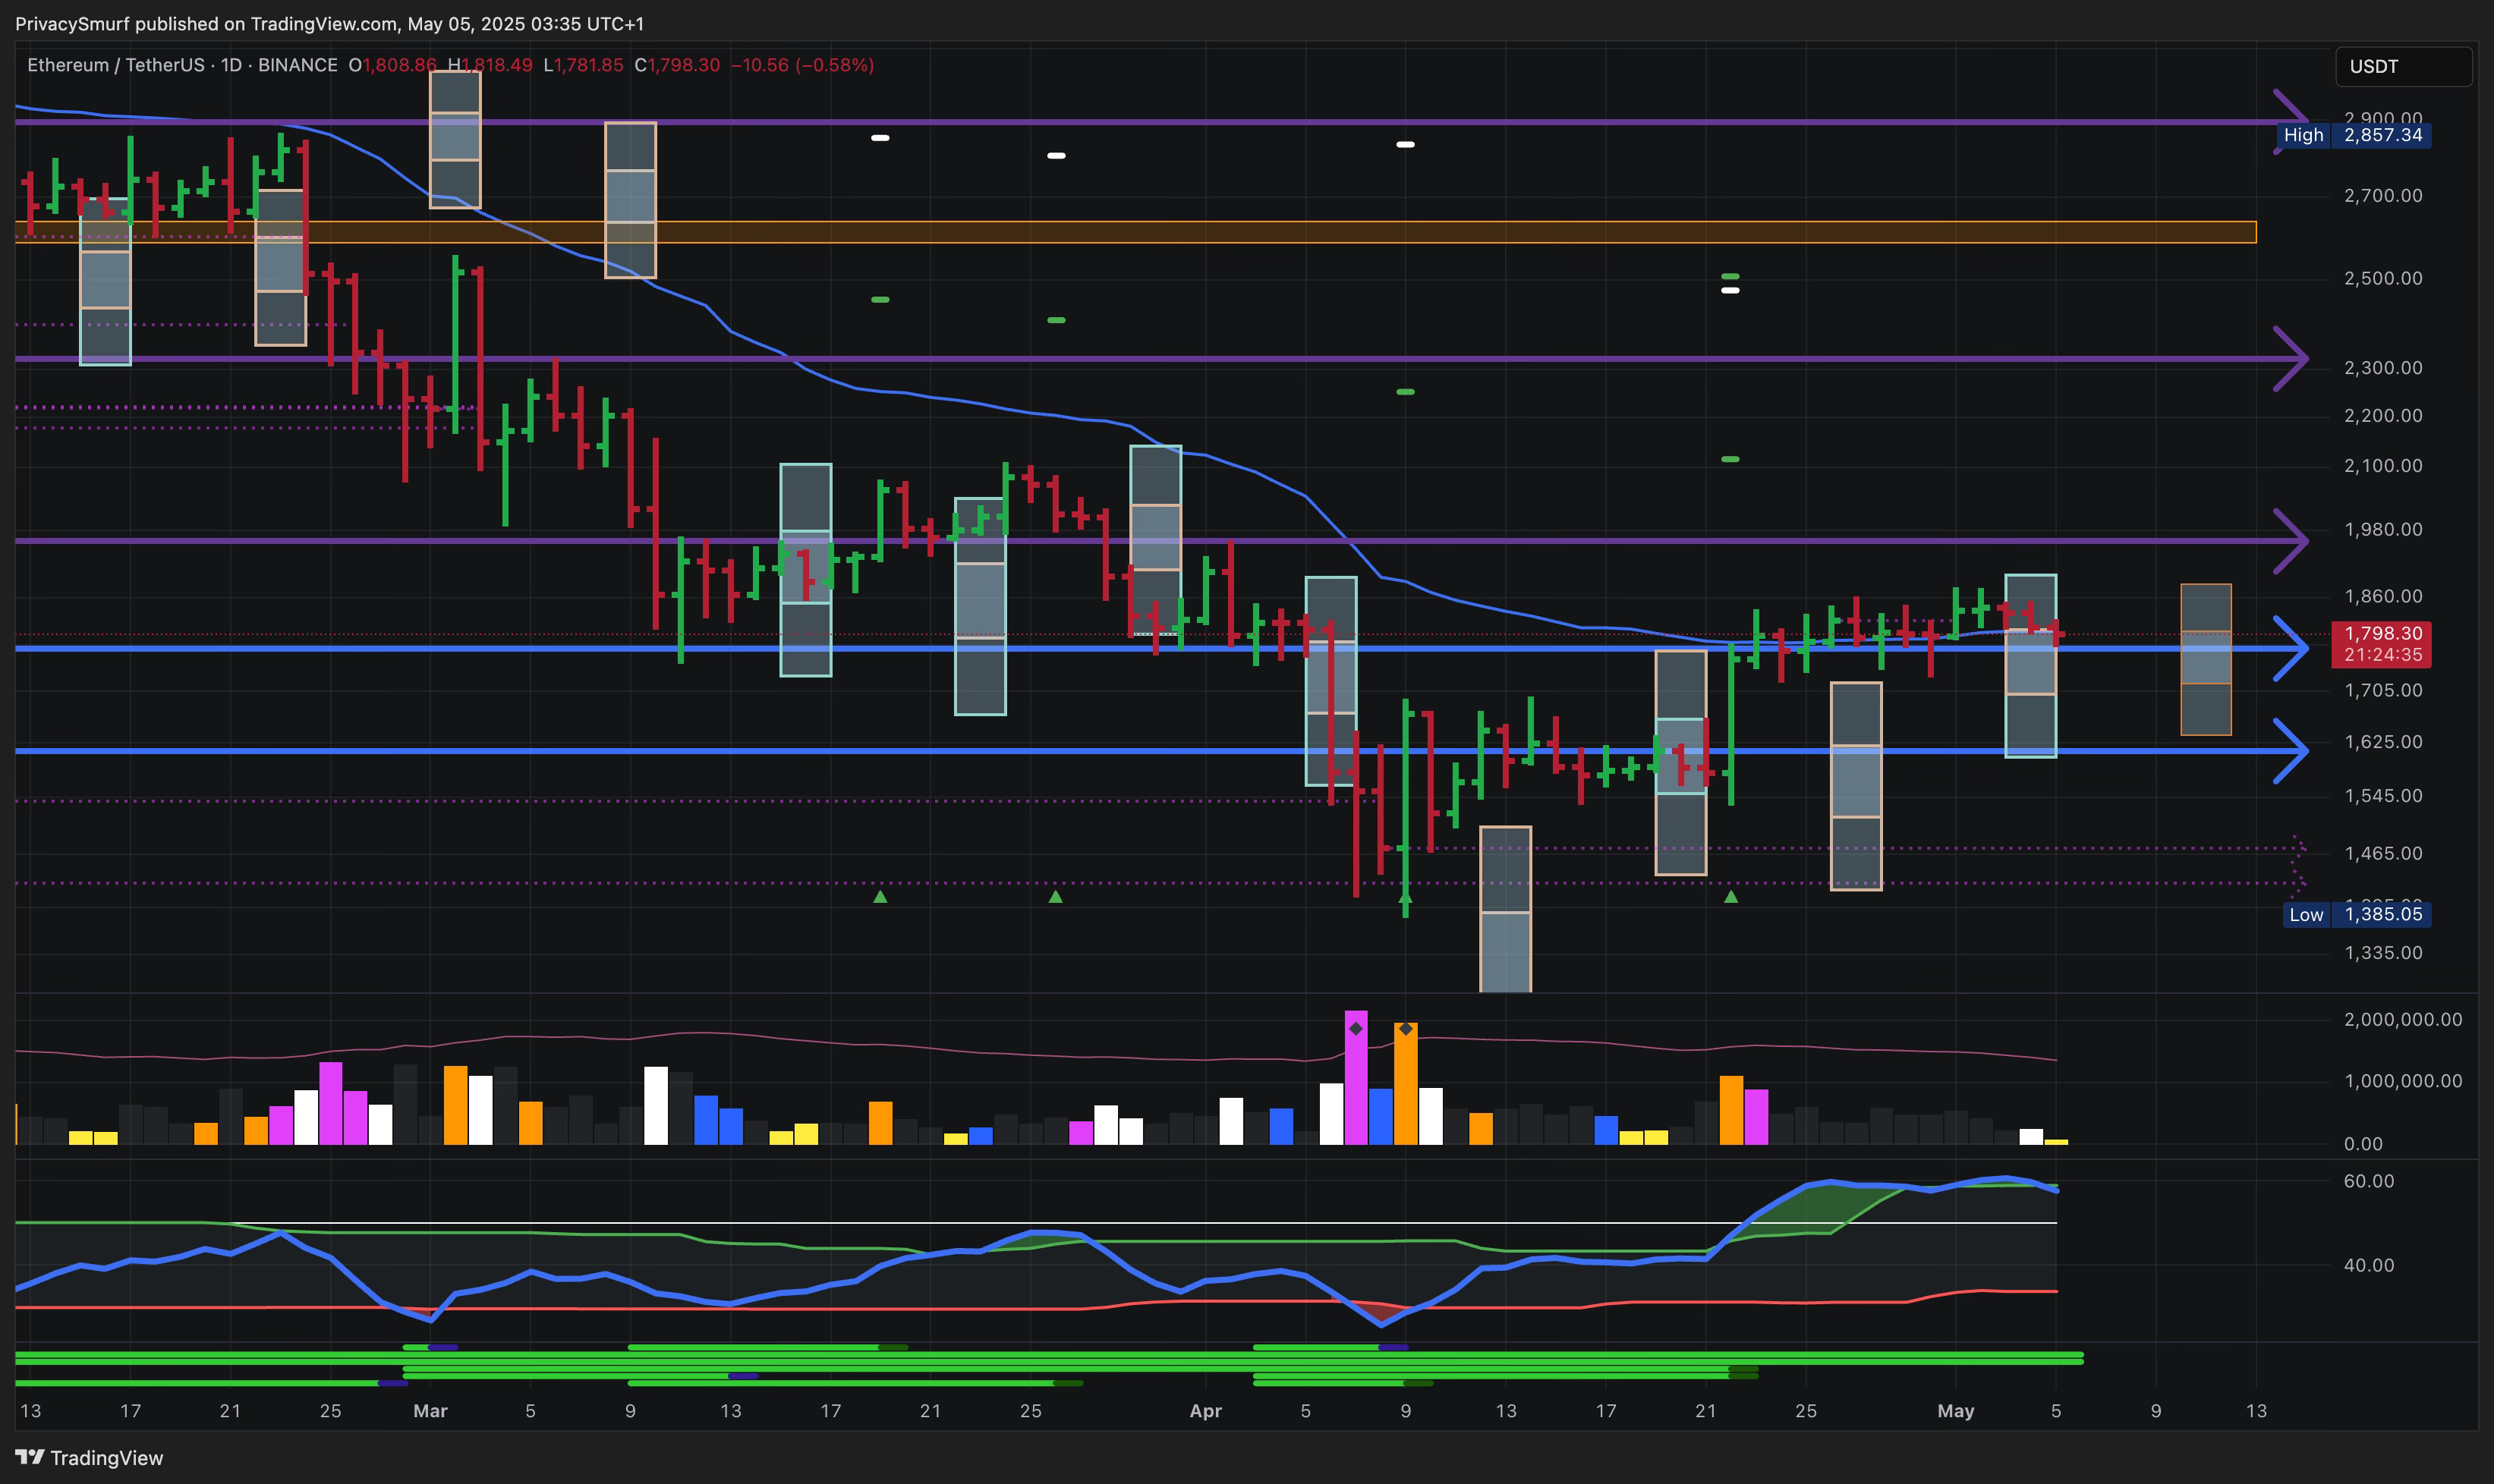The width and height of the screenshot is (2494, 1484).
Task: Click the Ethereum / TetherUS symbol title
Action: 117,65
